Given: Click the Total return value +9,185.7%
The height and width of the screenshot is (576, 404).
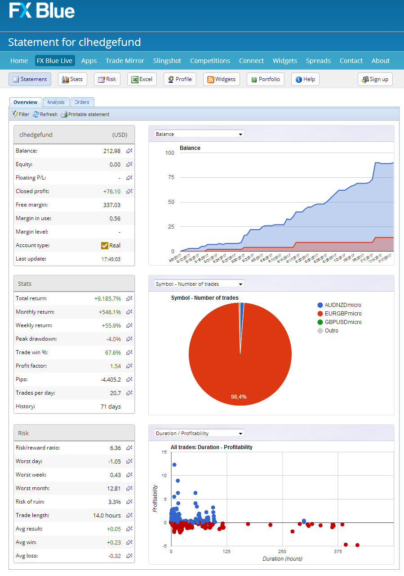Looking at the screenshot, I should point(107,298).
